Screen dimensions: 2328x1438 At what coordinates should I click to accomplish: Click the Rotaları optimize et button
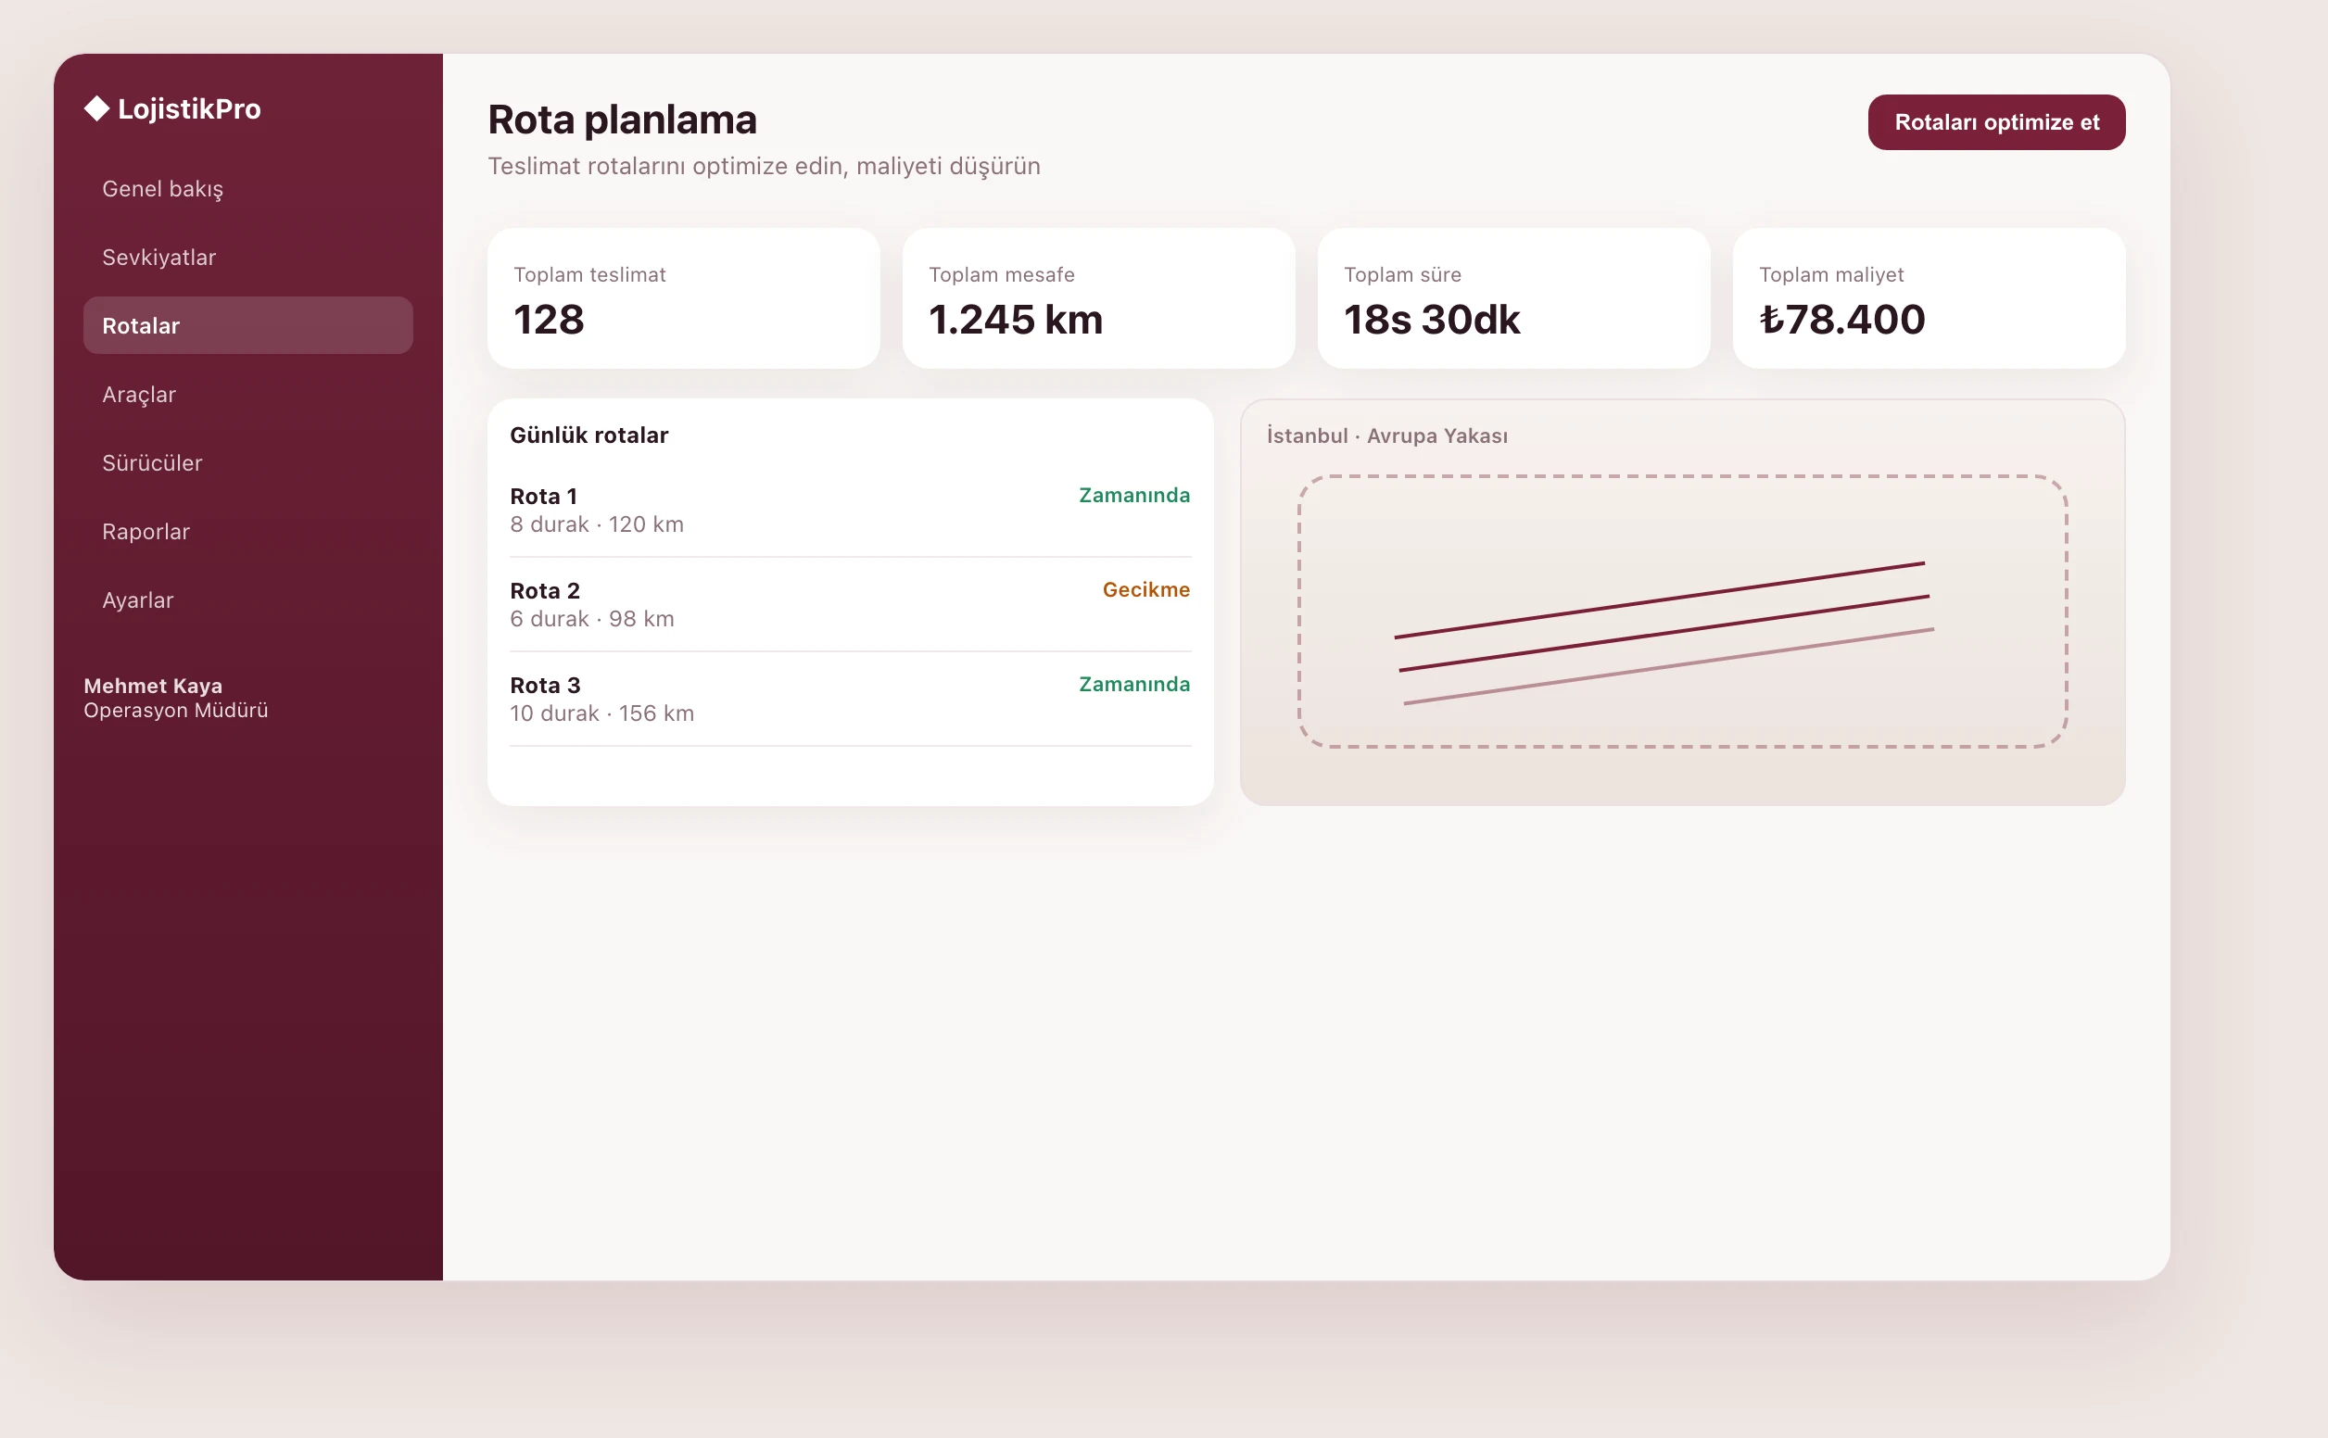point(1996,121)
